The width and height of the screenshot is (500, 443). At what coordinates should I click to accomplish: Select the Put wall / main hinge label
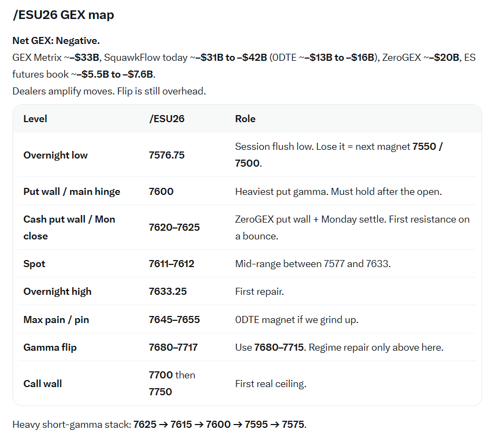click(x=72, y=192)
